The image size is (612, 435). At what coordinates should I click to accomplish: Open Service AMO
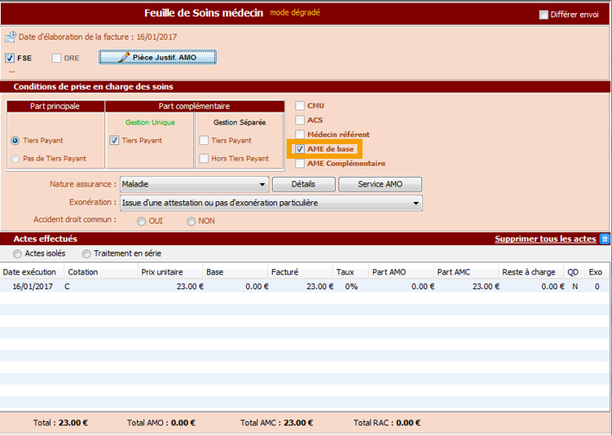[x=380, y=185]
